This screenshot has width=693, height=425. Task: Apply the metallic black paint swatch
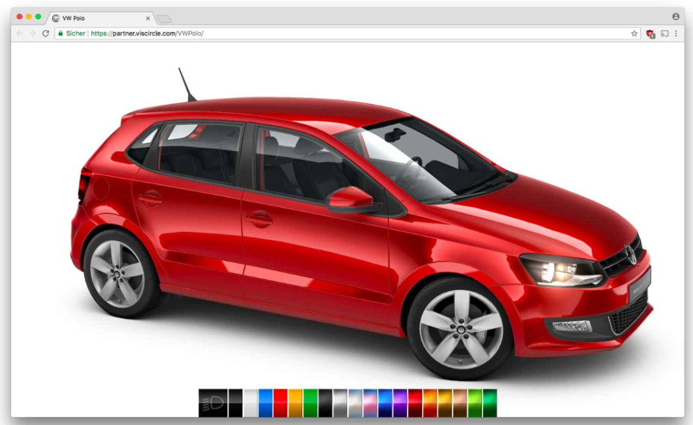pyautogui.click(x=325, y=403)
